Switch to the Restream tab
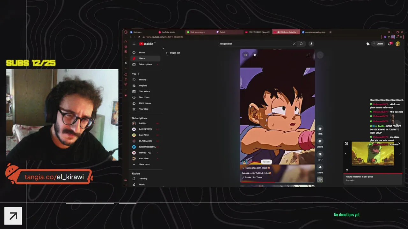Image resolution: width=408 pixels, height=229 pixels. pos(142,32)
